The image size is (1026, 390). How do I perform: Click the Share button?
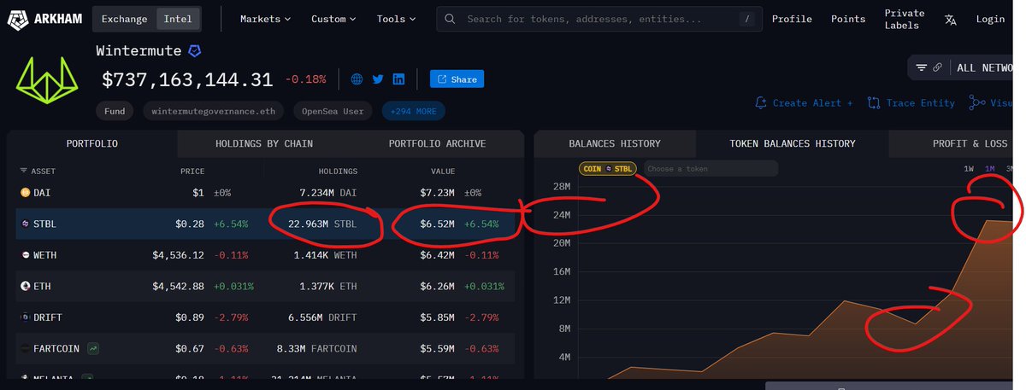tap(457, 79)
